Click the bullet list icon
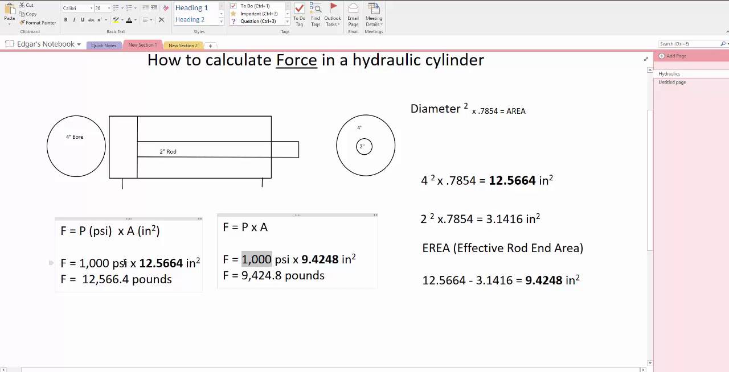This screenshot has height=372, width=729. point(115,8)
